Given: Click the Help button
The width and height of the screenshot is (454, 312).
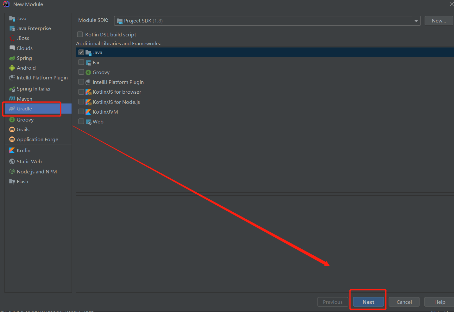Looking at the screenshot, I should tap(439, 302).
